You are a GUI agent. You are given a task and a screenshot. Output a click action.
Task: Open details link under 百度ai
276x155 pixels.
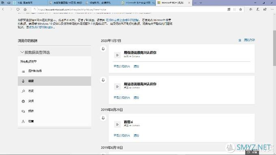[122, 136]
